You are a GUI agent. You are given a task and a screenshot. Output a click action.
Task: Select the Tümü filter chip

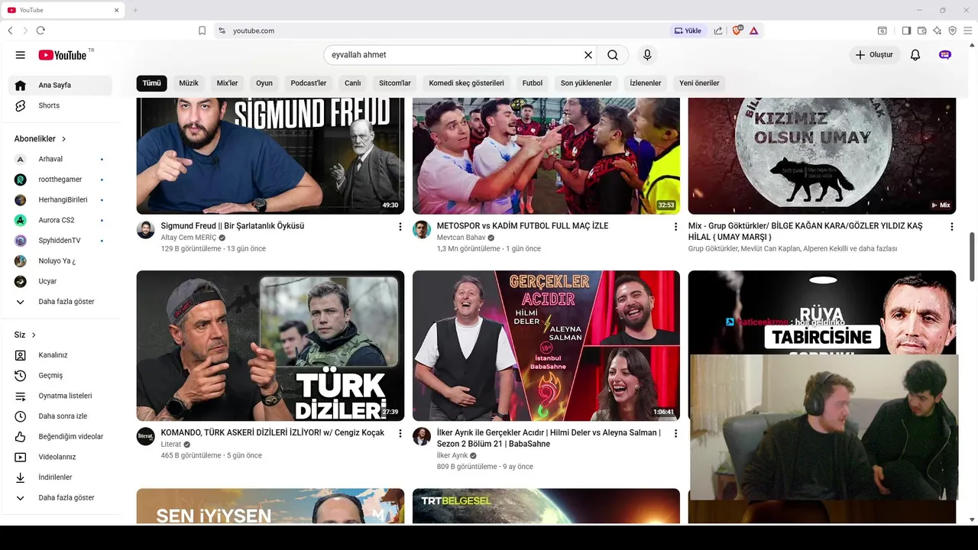pos(152,83)
